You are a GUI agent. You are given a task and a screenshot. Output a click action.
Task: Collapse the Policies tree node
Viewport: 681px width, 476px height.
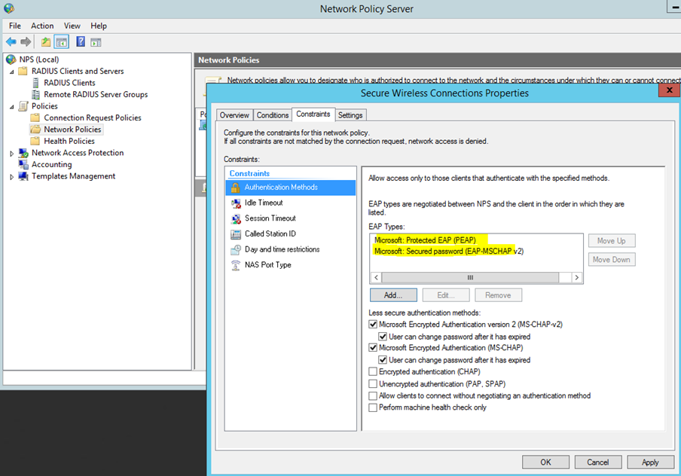coord(11,106)
